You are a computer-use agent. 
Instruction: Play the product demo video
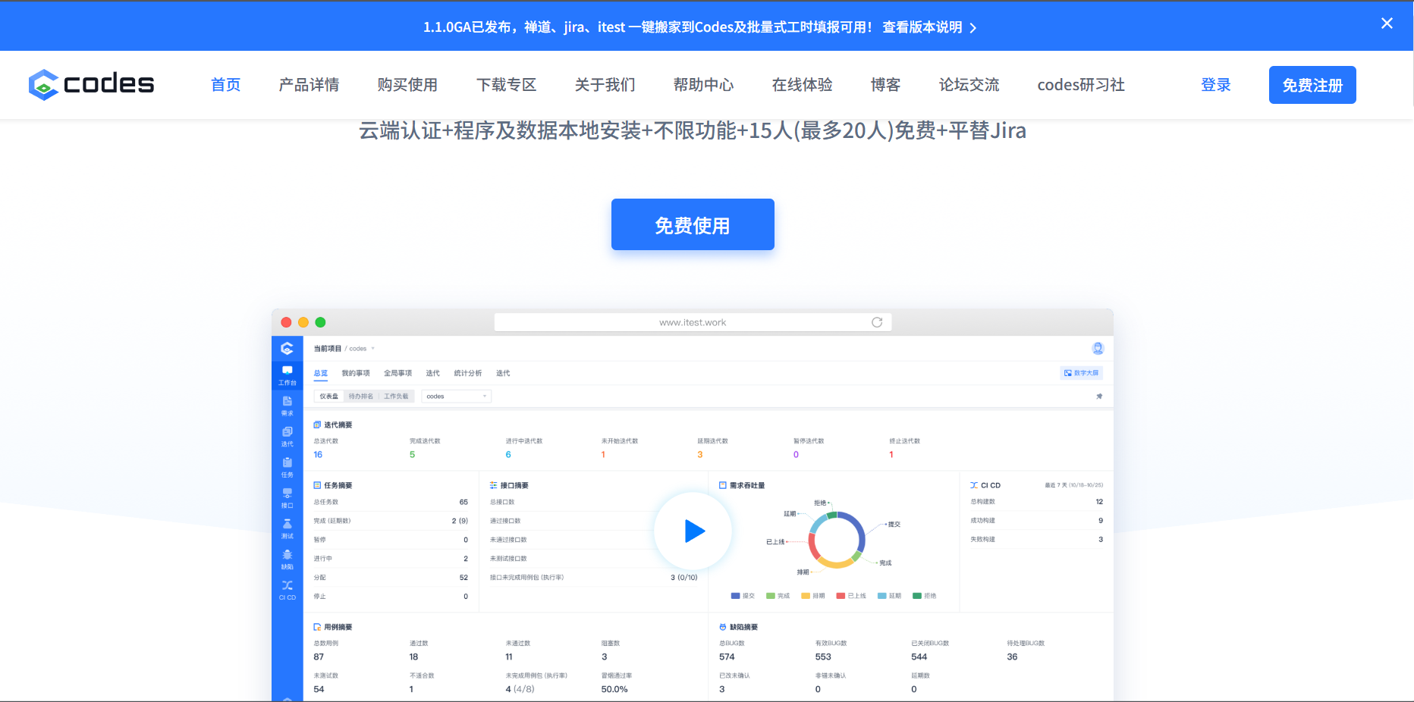coord(693,531)
